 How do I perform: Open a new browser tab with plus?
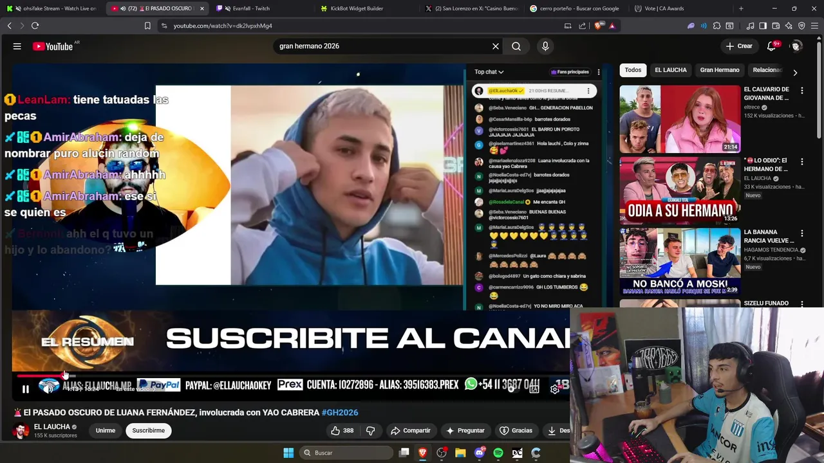(x=741, y=8)
